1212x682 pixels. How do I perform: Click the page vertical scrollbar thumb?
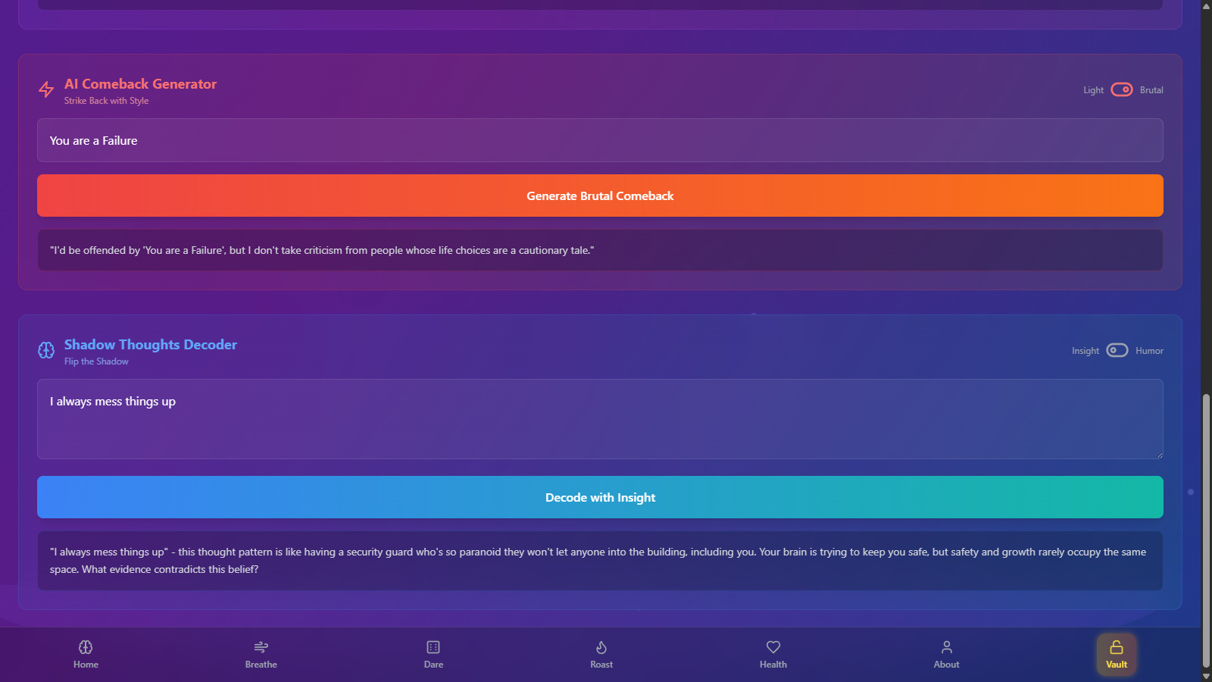[1206, 530]
